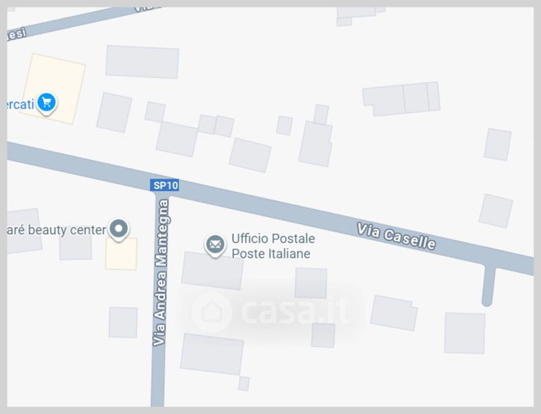Click the blue shopping cart marker

pyautogui.click(x=47, y=103)
